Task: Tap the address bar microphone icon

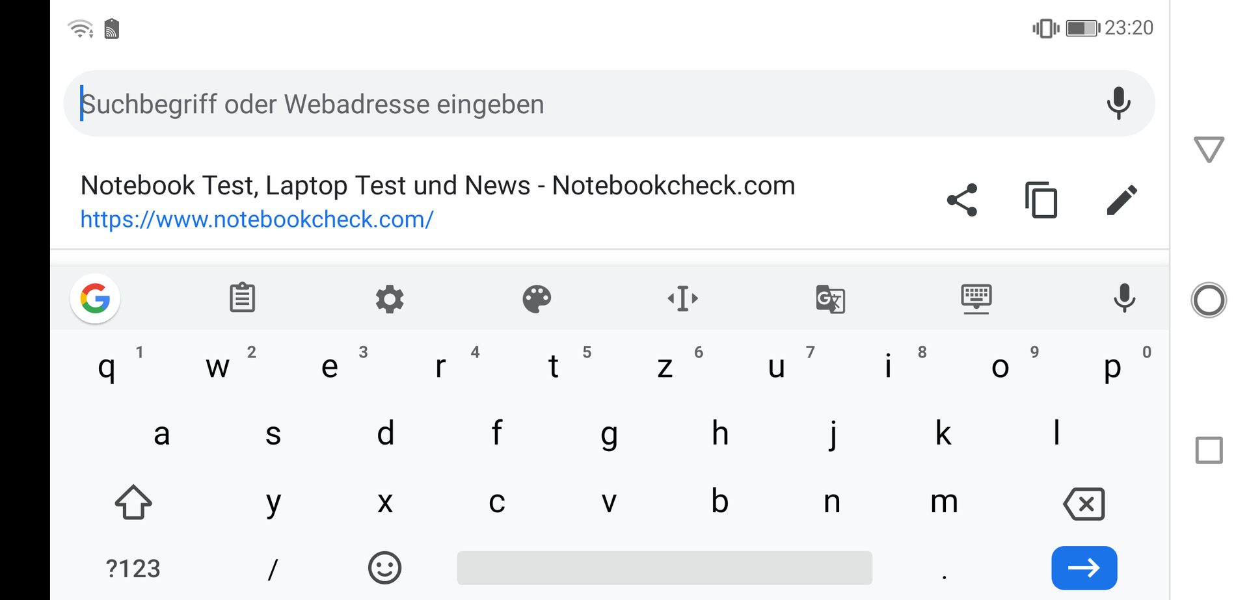Action: pos(1118,103)
